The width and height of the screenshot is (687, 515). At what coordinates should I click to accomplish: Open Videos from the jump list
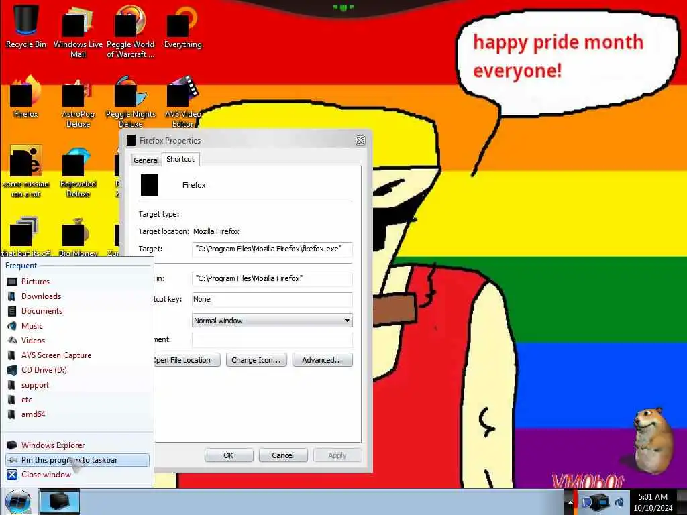pyautogui.click(x=77, y=341)
